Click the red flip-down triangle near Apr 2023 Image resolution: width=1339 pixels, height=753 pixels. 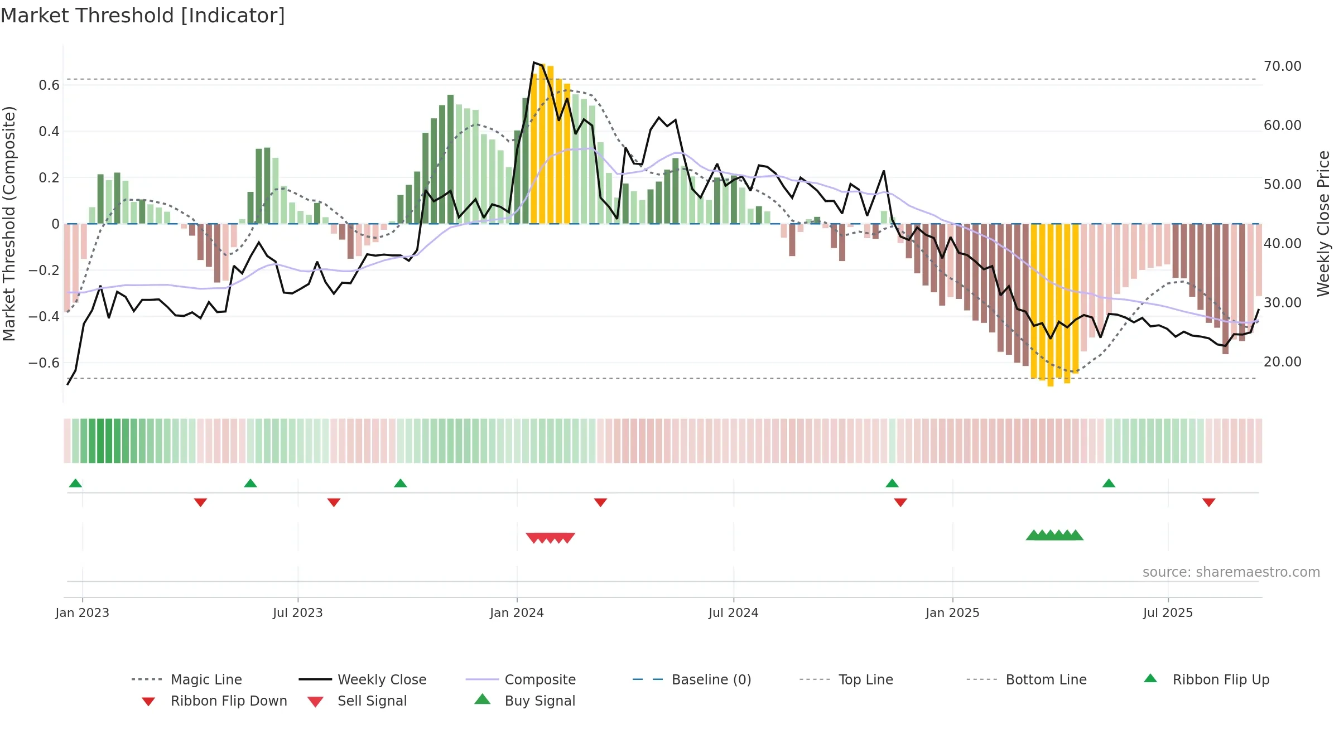tap(200, 503)
